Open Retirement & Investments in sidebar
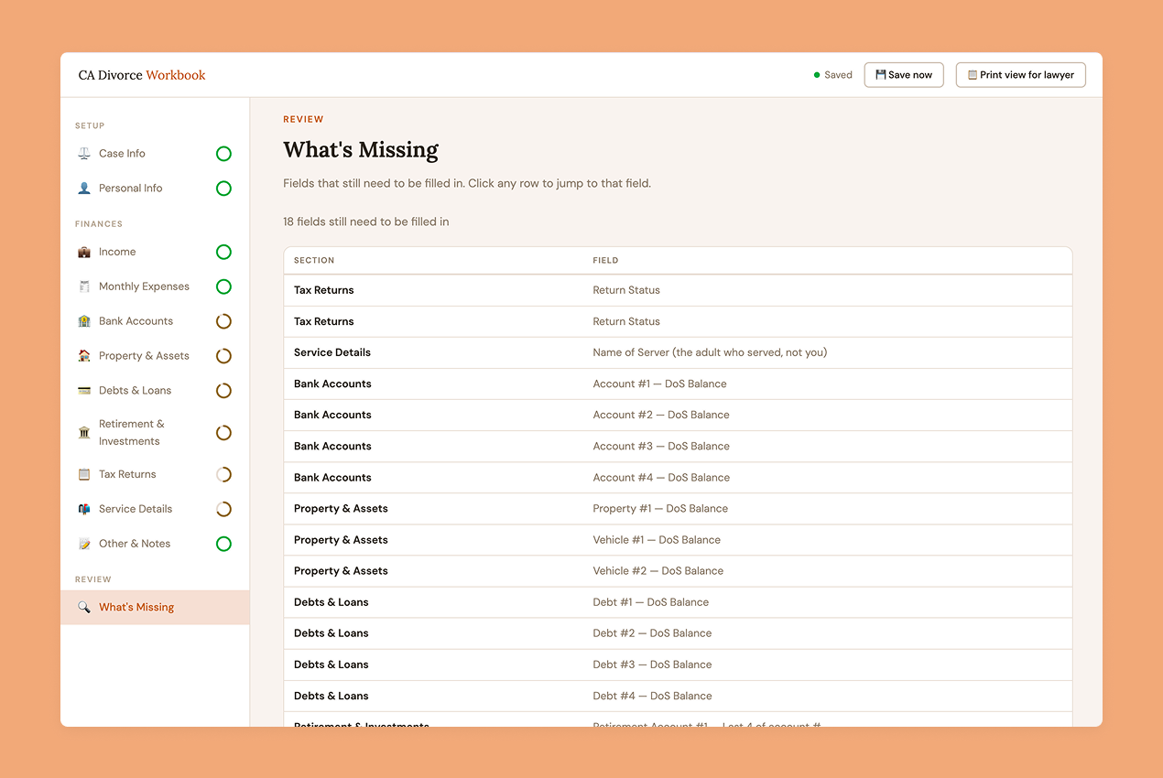Screen dimensions: 1163x778 click(x=155, y=433)
